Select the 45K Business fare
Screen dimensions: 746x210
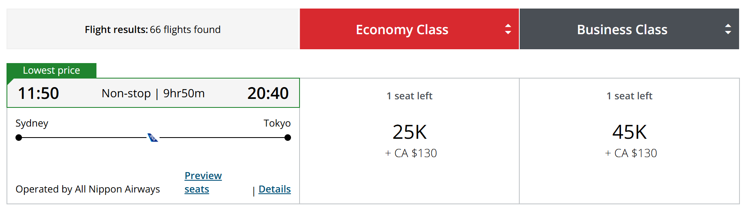coord(629,132)
